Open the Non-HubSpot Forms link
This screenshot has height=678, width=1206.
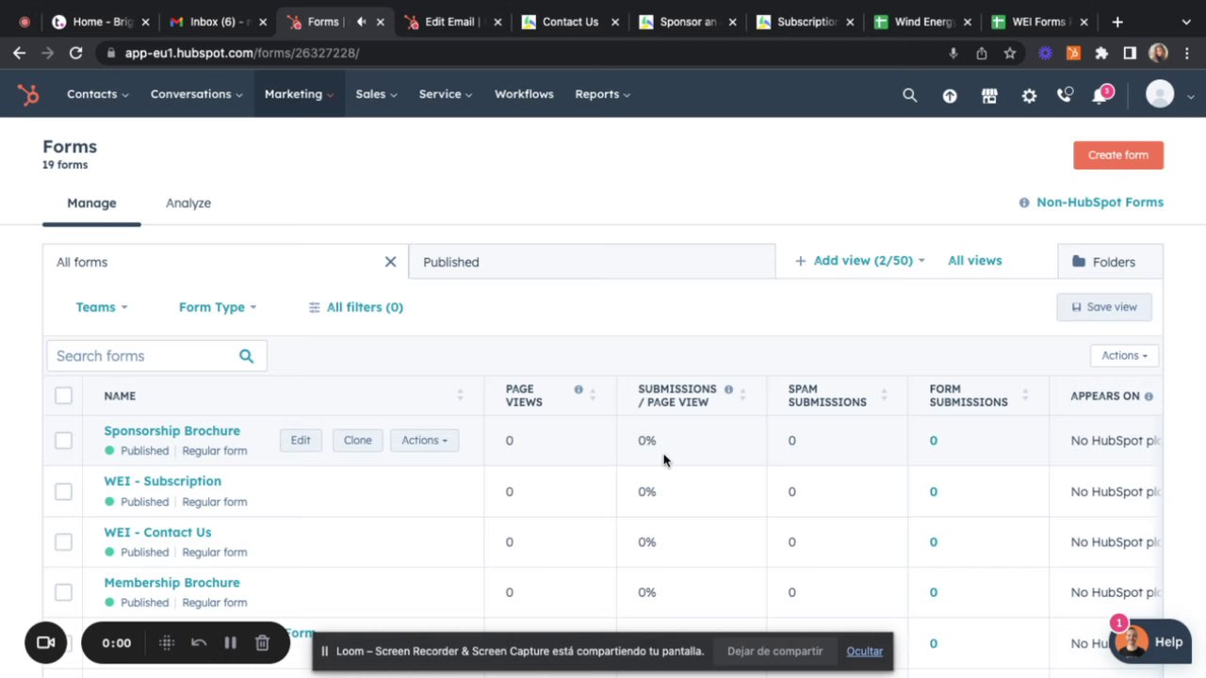tap(1100, 202)
